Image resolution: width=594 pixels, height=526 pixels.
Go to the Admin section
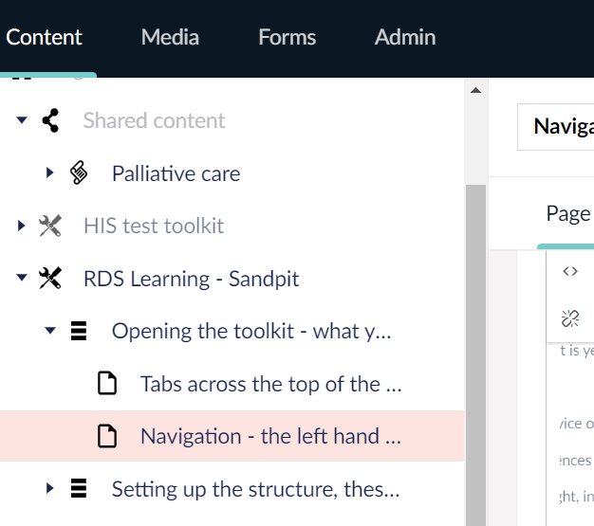pos(405,37)
